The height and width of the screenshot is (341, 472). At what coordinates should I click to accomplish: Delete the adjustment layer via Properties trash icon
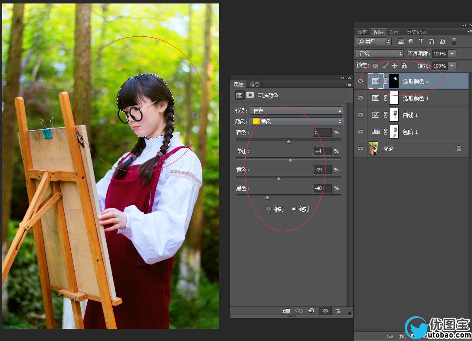click(338, 311)
